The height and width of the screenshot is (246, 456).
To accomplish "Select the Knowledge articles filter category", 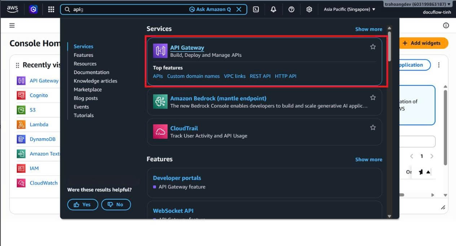I will tap(95, 81).
